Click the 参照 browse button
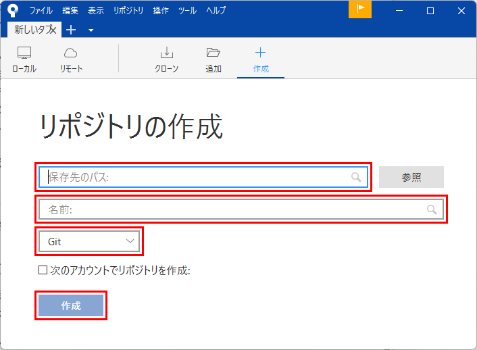The image size is (477, 350). tap(411, 177)
